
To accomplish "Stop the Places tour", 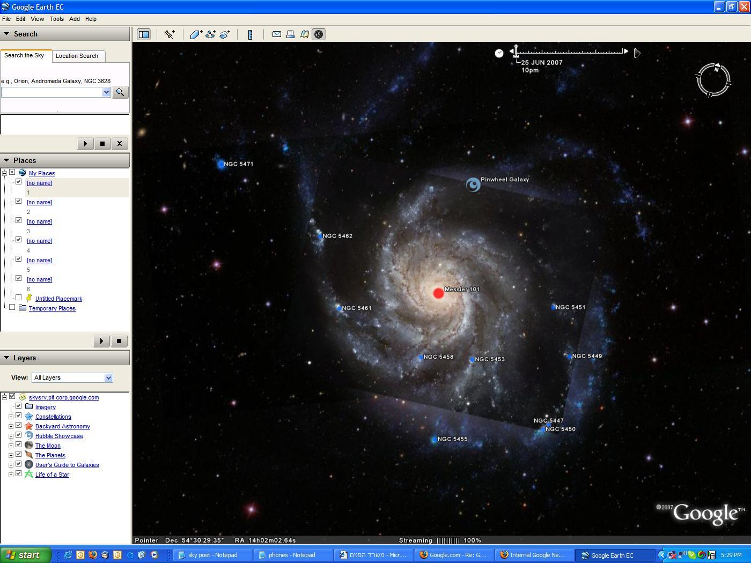I will (119, 341).
